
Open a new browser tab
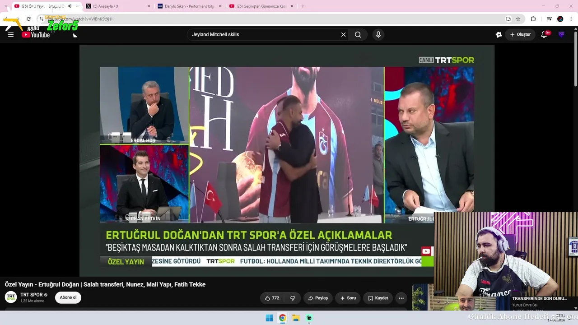pyautogui.click(x=303, y=6)
